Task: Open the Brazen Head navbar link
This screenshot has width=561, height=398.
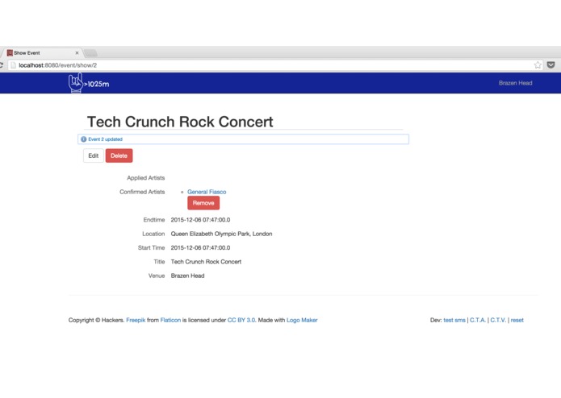Action: pyautogui.click(x=515, y=83)
